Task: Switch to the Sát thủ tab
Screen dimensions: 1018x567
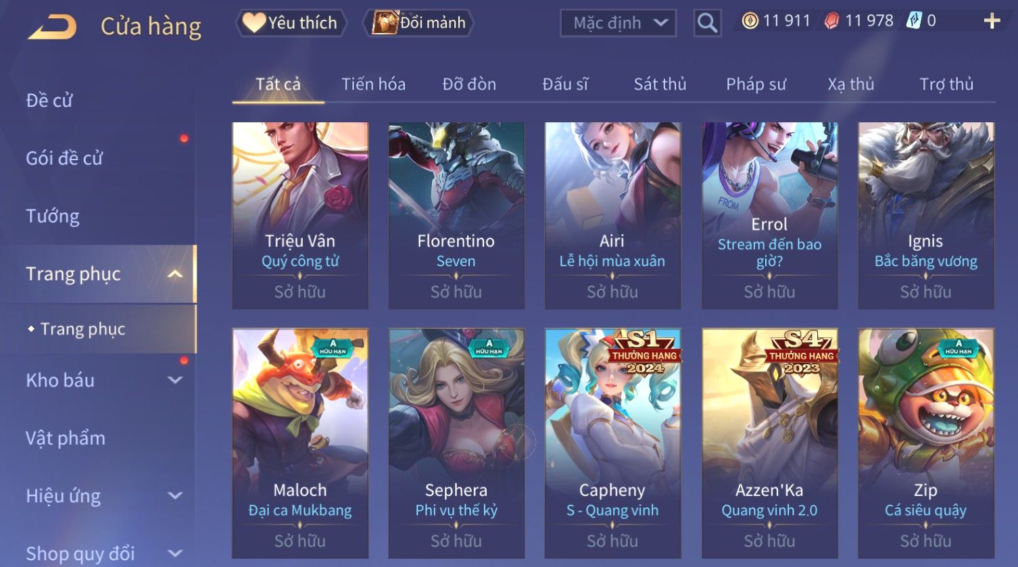Action: 660,84
